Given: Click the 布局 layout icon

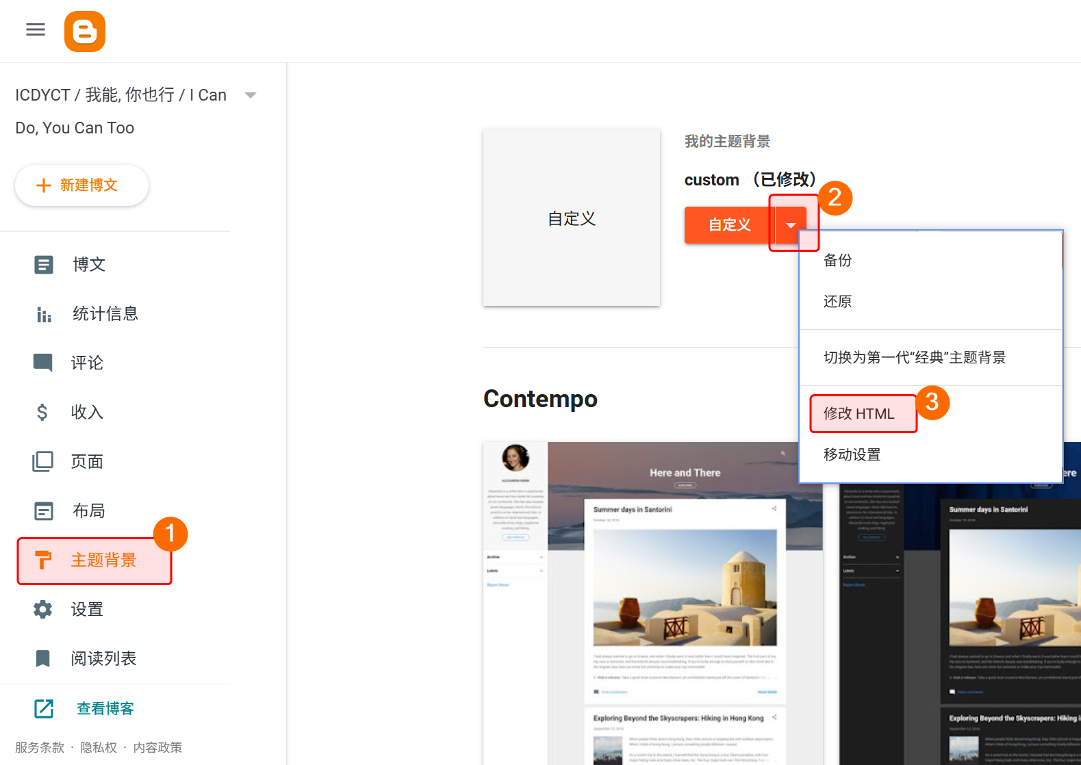Looking at the screenshot, I should point(44,511).
